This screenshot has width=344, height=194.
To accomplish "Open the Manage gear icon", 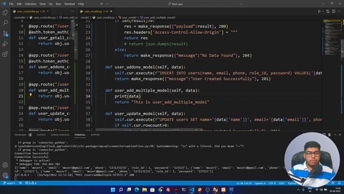I will pyautogui.click(x=5, y=175).
